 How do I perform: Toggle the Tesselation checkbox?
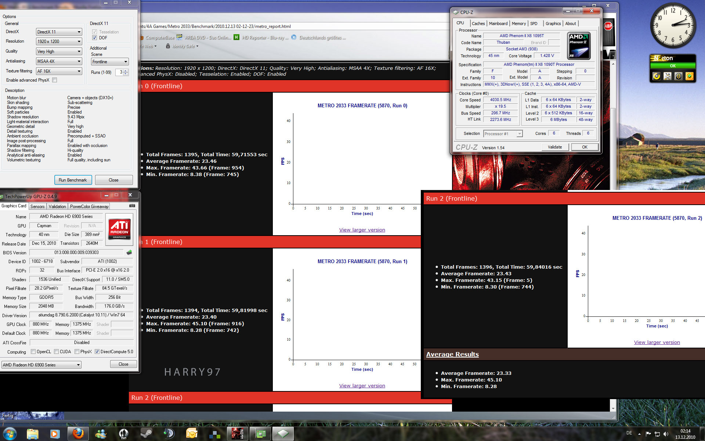pyautogui.click(x=94, y=32)
